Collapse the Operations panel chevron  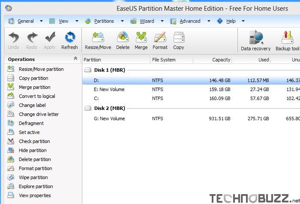tap(75, 58)
